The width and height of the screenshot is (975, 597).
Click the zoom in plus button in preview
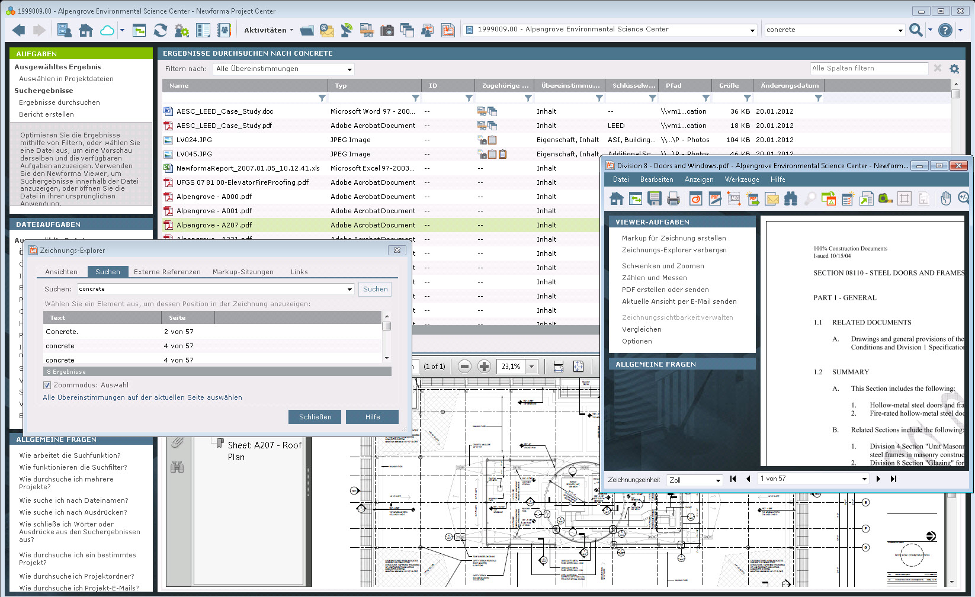(484, 367)
